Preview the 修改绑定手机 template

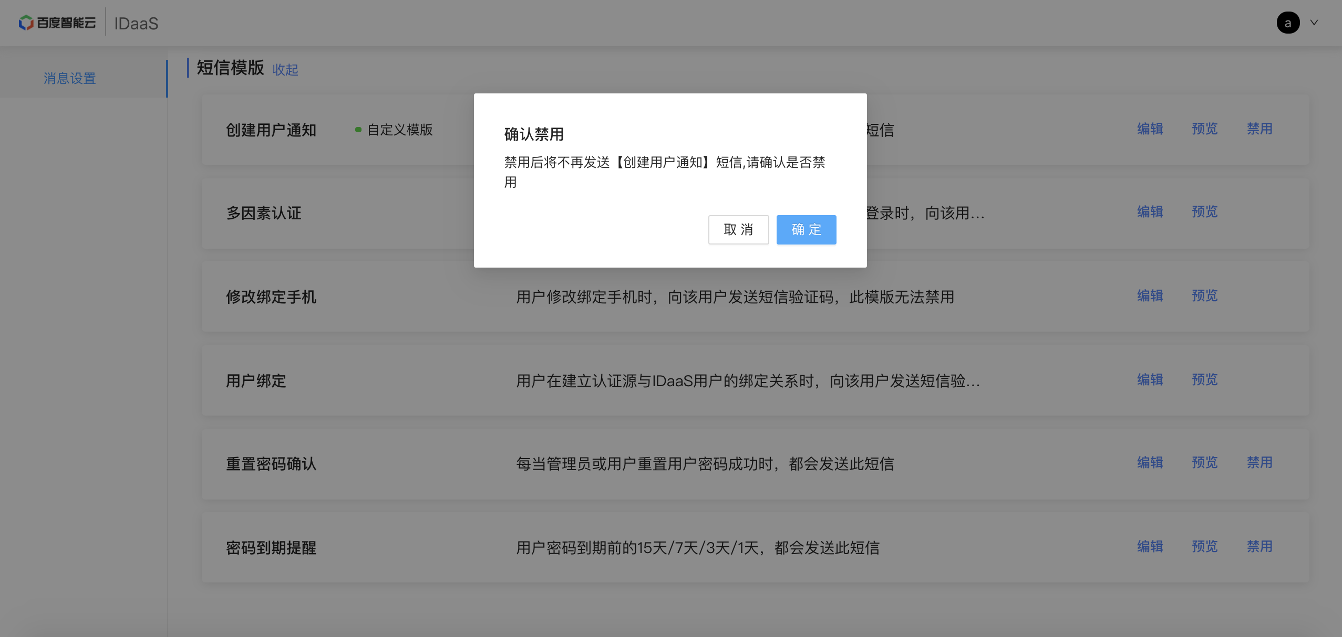click(x=1204, y=295)
